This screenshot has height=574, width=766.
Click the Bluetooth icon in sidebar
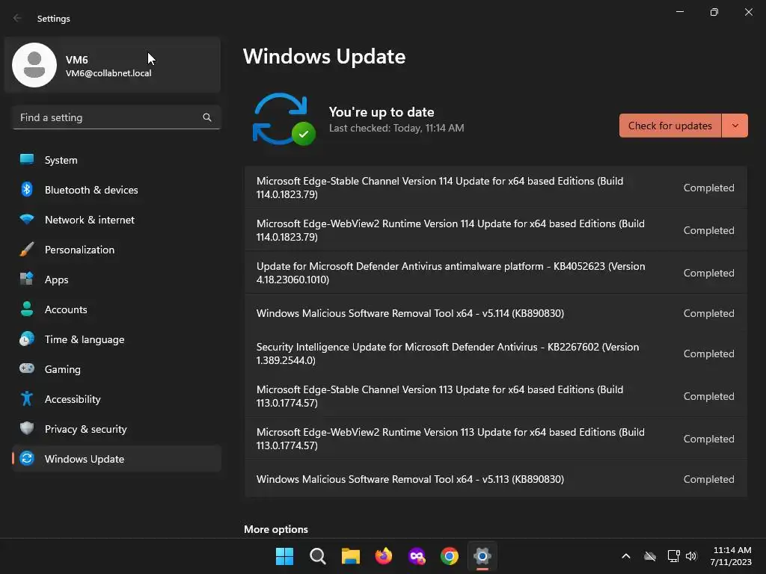coord(27,189)
